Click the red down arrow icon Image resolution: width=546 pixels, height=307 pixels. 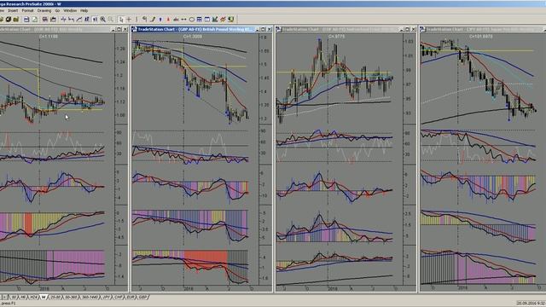[168, 19]
